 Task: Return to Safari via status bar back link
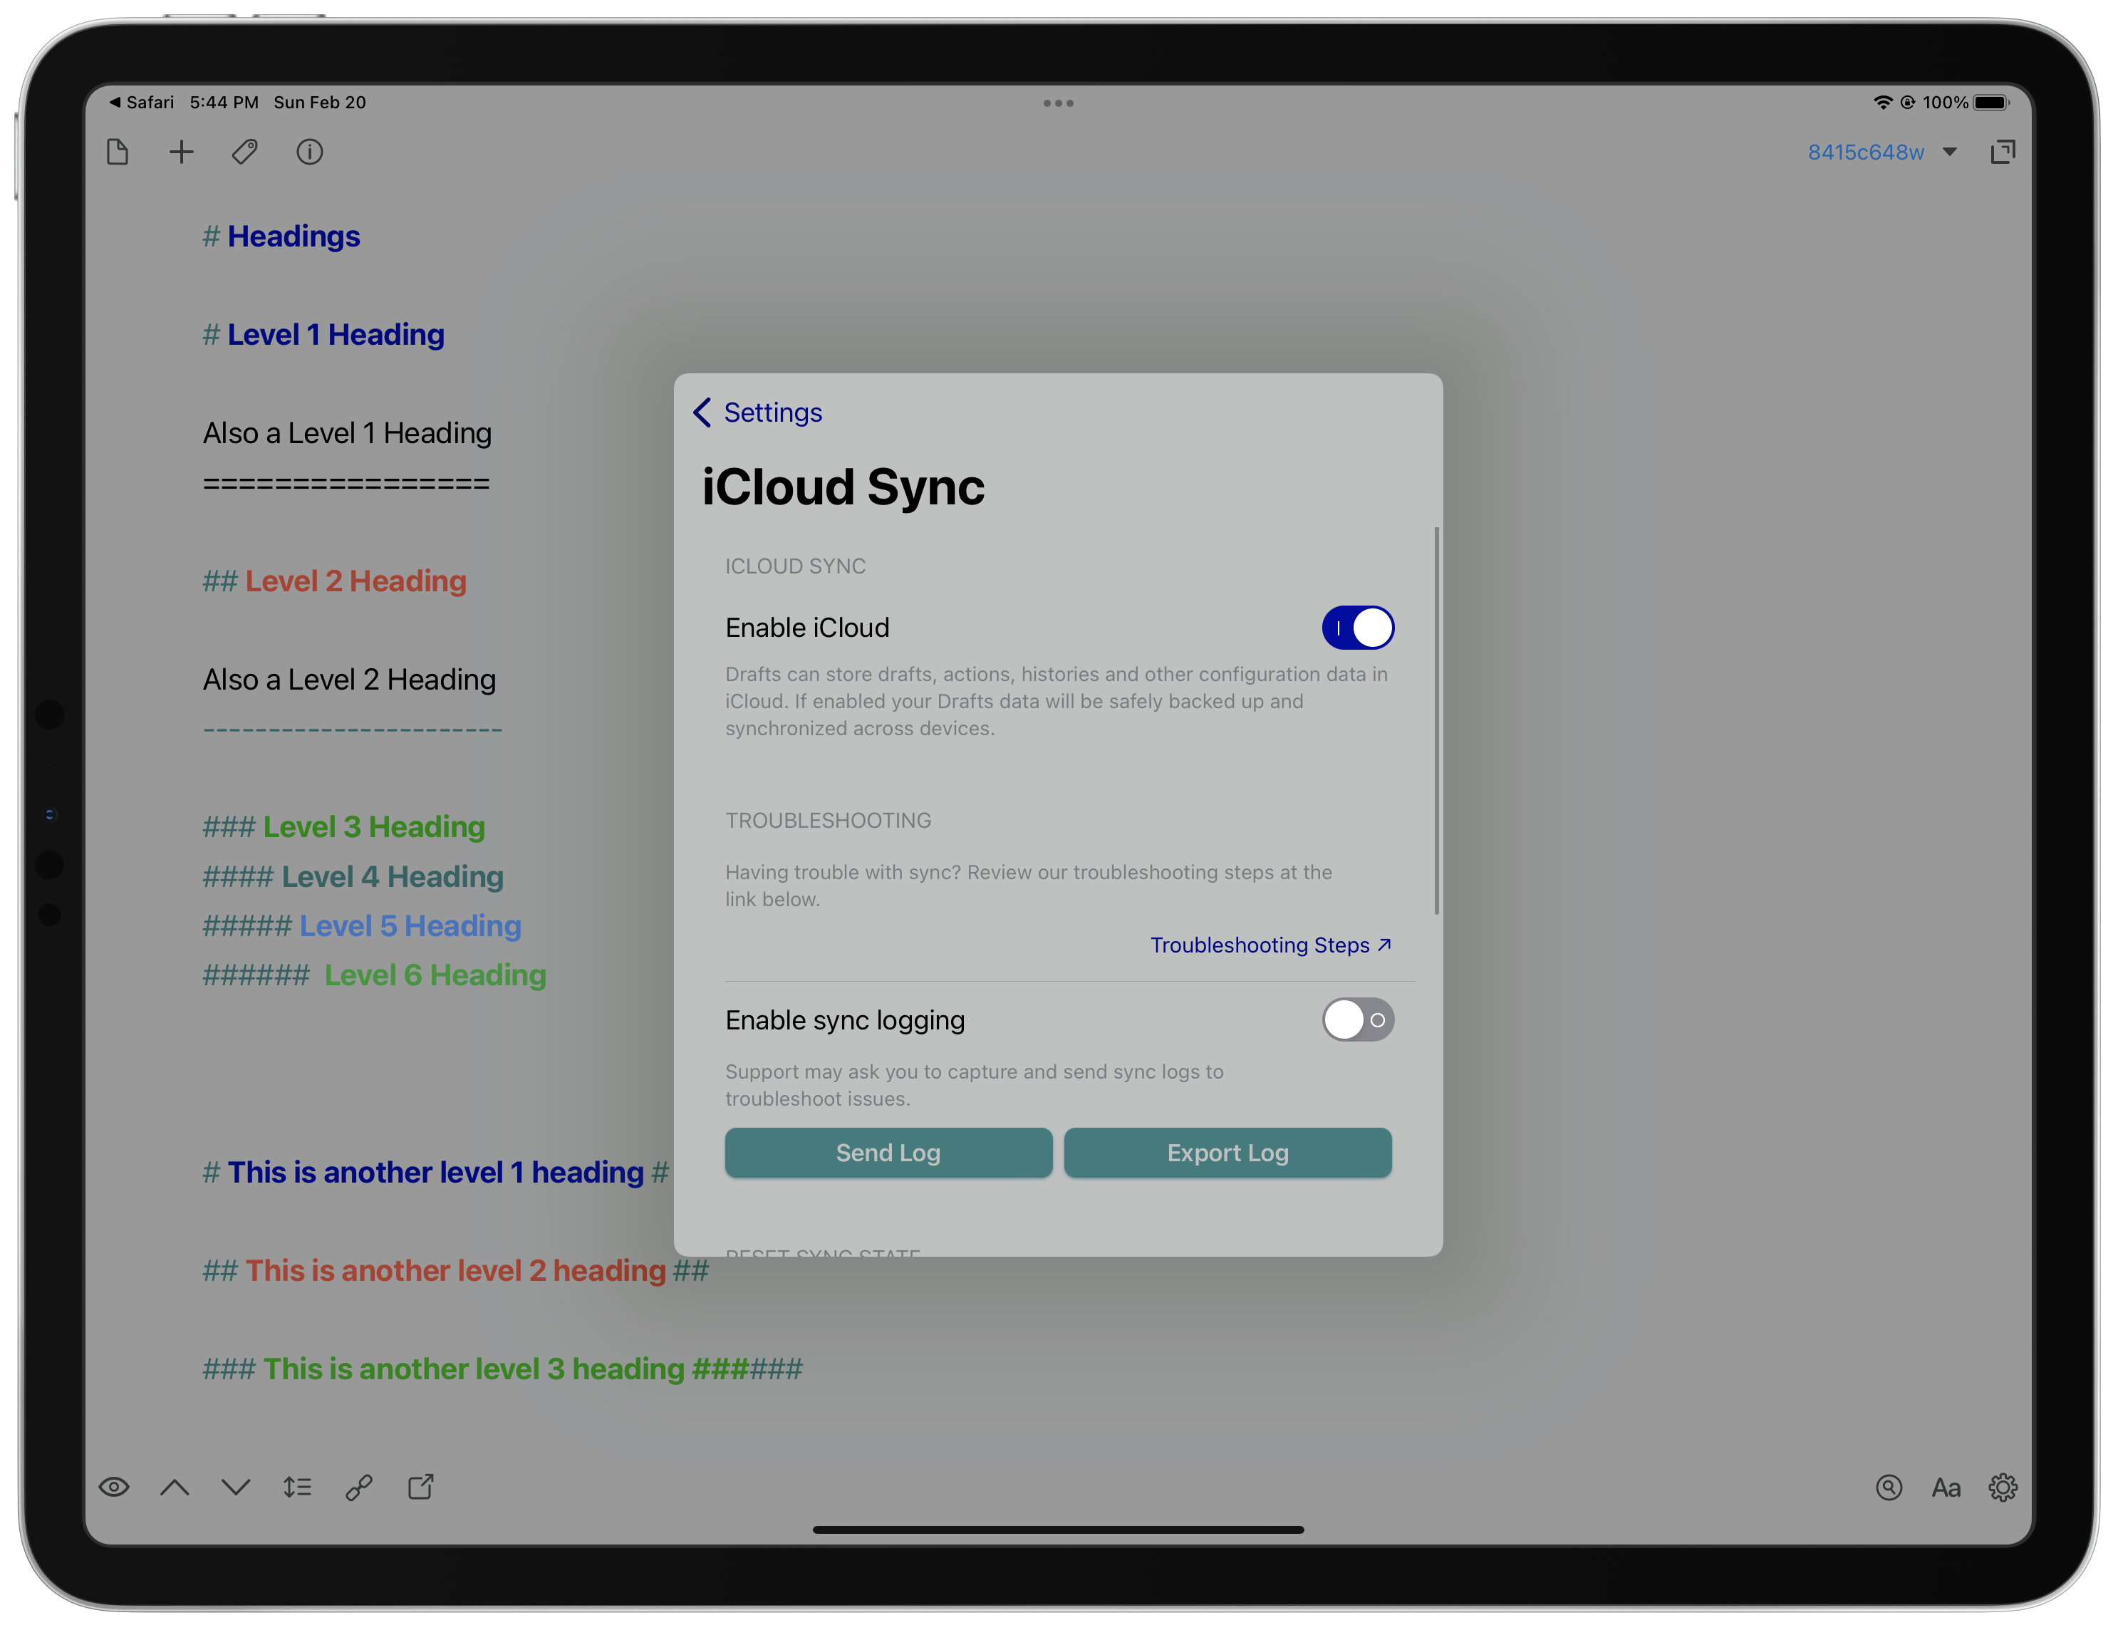click(x=142, y=103)
